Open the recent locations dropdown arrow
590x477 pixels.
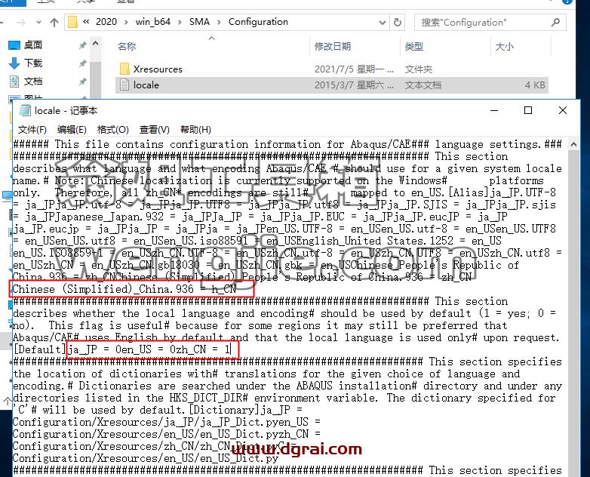click(38, 23)
